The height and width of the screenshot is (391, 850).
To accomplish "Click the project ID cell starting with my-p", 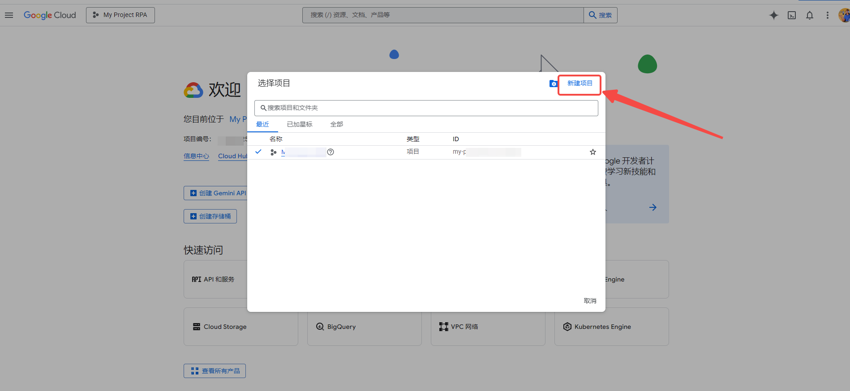I will tap(486, 152).
